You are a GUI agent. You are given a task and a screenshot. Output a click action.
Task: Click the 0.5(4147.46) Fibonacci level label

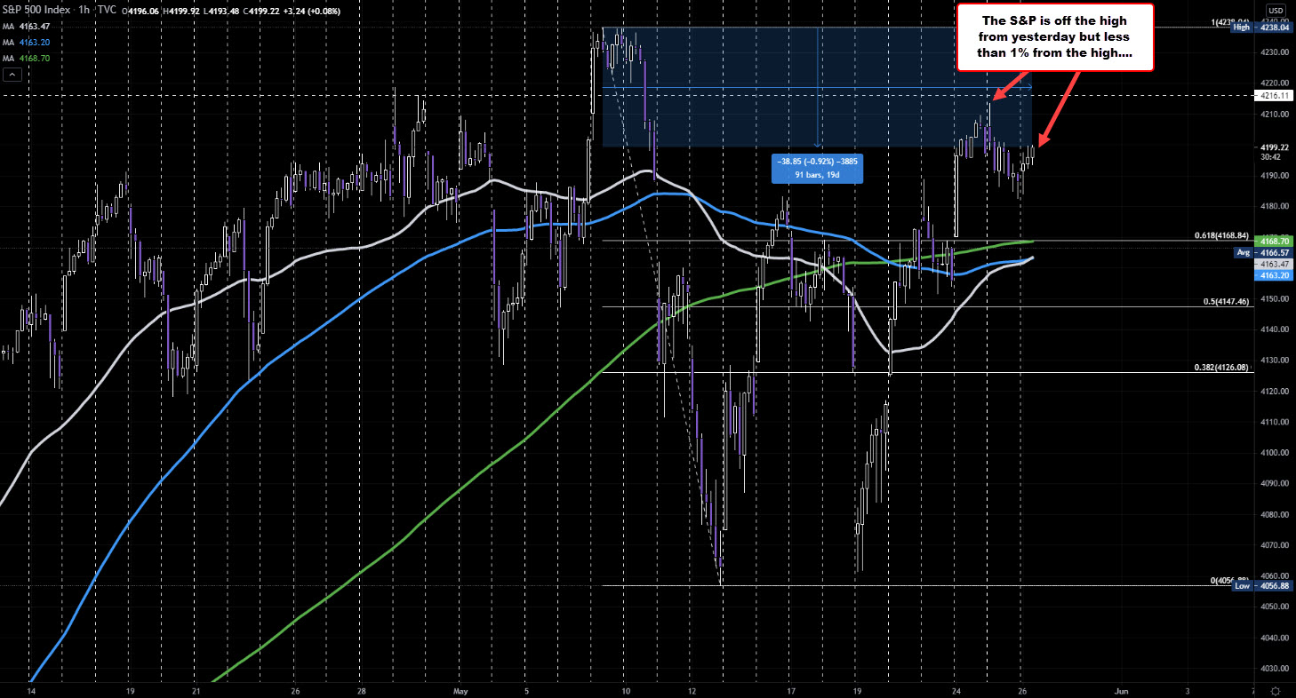1225,302
